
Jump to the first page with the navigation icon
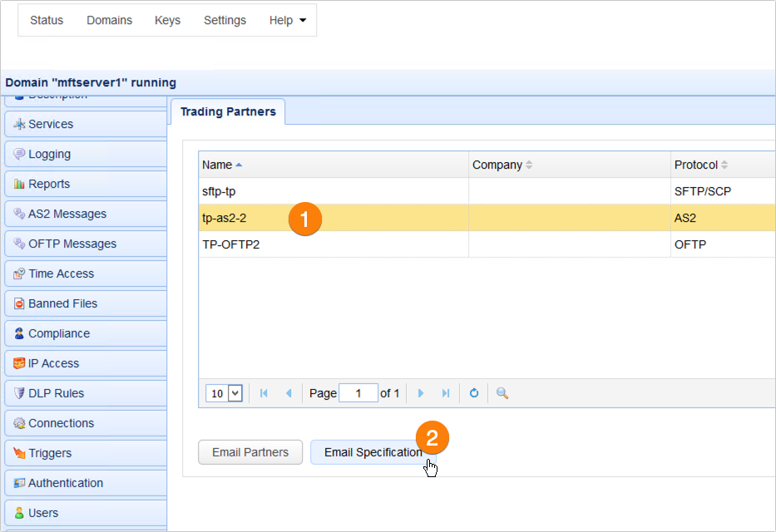[x=264, y=393]
